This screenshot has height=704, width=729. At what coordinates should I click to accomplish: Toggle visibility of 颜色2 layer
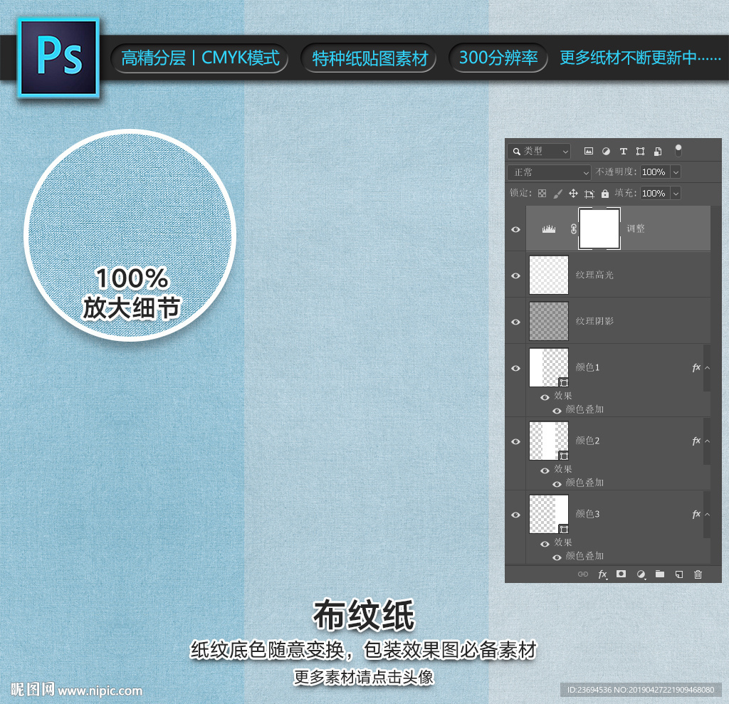click(x=515, y=441)
